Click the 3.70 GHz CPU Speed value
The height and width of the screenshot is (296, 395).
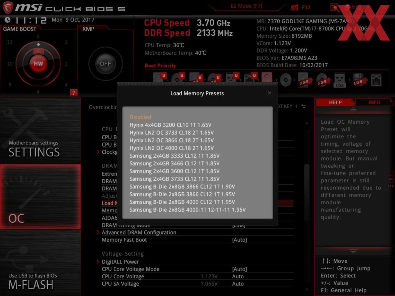click(213, 23)
